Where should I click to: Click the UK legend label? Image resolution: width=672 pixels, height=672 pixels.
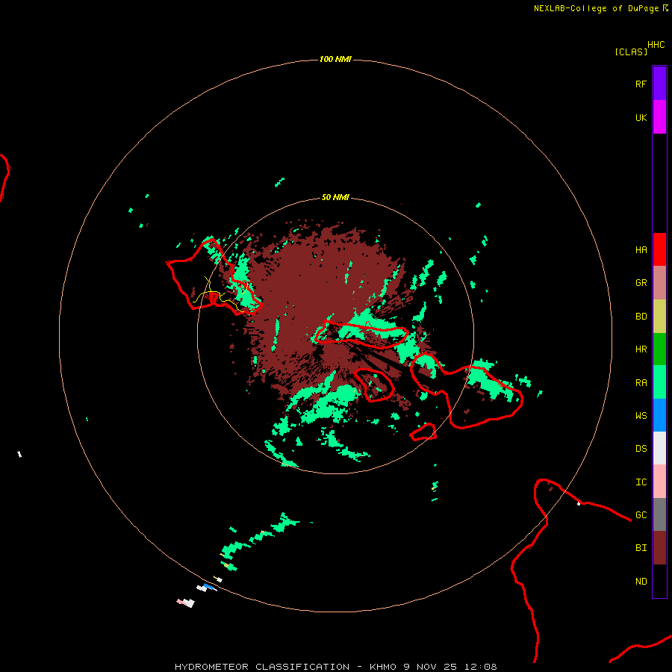(x=641, y=117)
